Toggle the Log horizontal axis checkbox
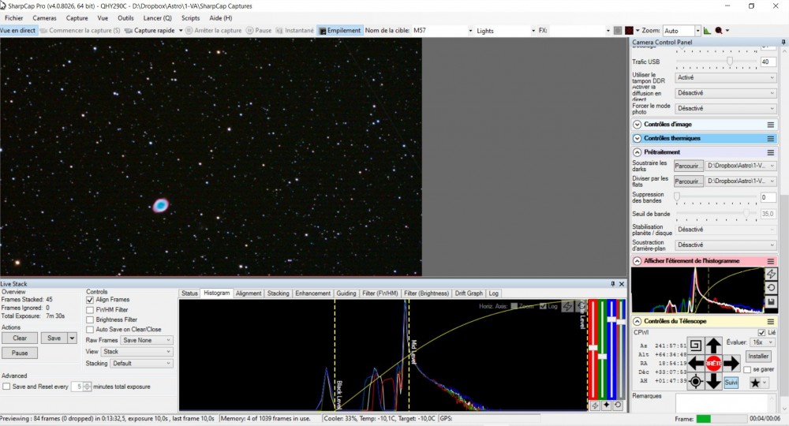Viewport: 789px width, 426px height. coord(543,306)
